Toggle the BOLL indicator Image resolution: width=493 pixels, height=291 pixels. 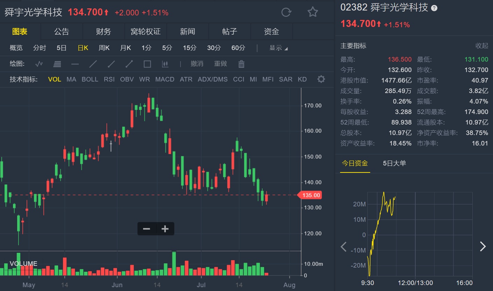point(90,79)
